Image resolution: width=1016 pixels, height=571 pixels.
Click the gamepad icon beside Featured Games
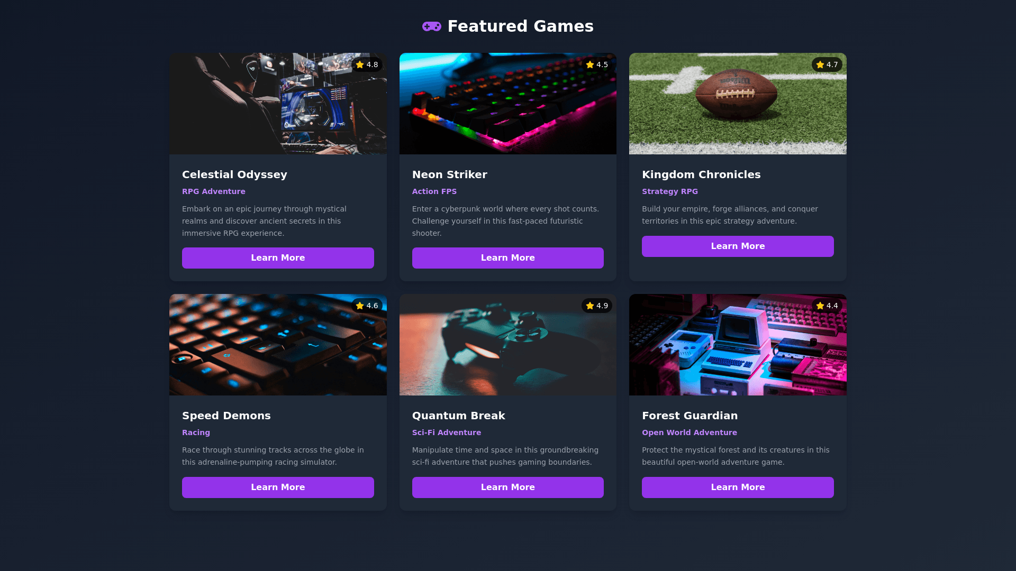[x=431, y=26]
